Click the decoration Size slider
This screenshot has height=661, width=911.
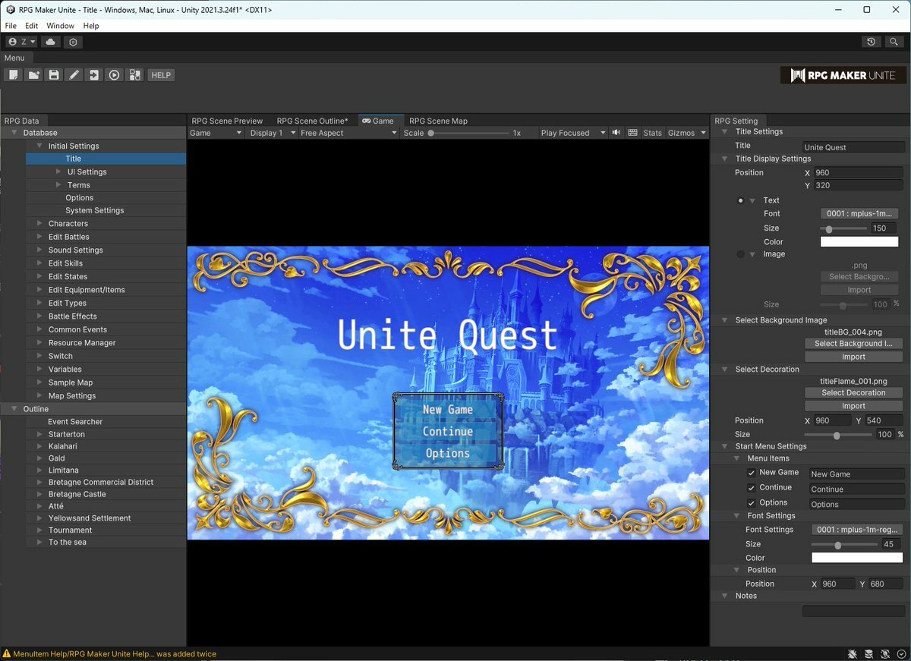click(x=838, y=435)
